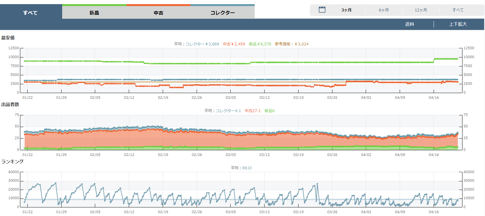Switch to the 新品 condition tab
This screenshot has height=216, width=485.
point(94,13)
